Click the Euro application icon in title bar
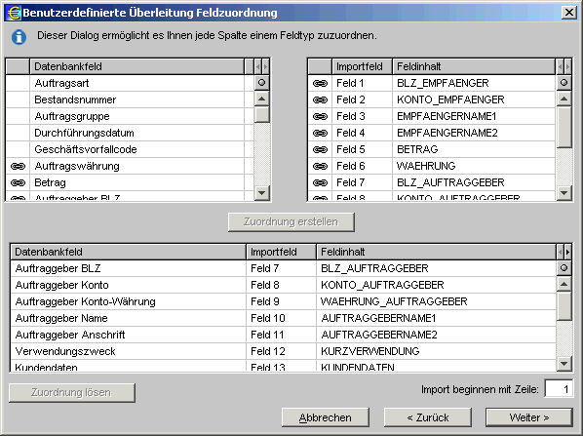 pos(14,13)
